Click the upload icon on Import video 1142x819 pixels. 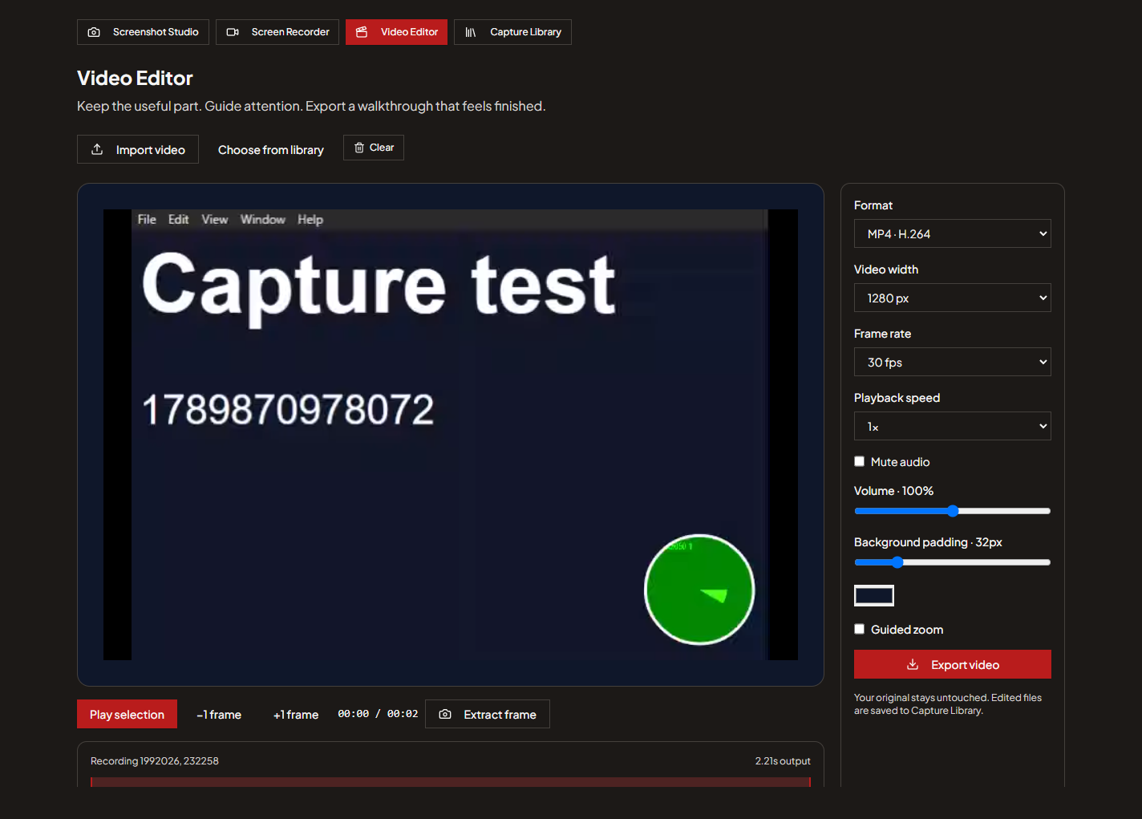click(x=97, y=149)
